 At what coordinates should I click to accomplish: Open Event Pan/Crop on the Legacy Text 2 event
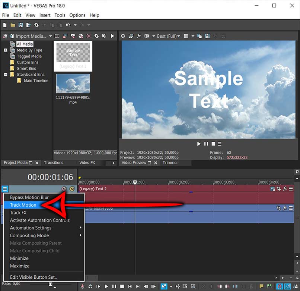point(279,189)
